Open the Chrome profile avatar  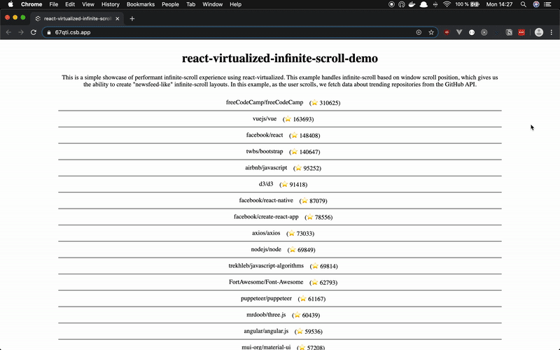(539, 32)
